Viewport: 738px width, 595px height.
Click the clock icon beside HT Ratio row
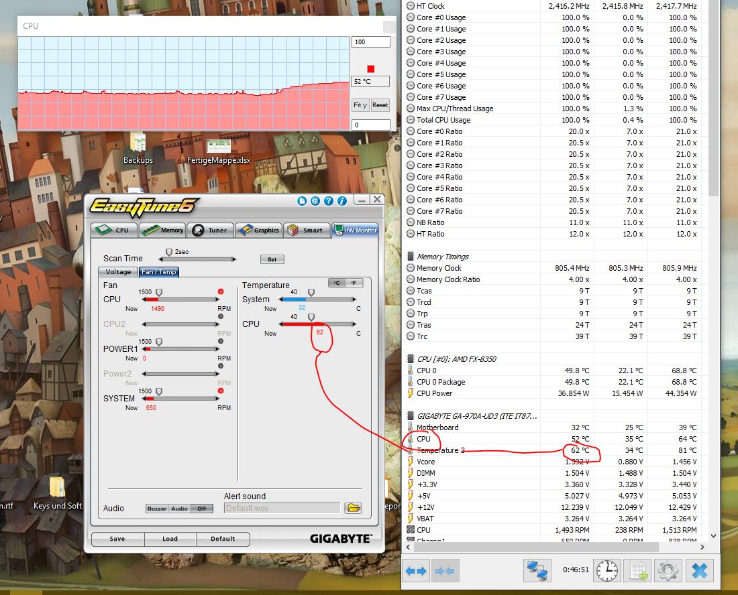411,234
